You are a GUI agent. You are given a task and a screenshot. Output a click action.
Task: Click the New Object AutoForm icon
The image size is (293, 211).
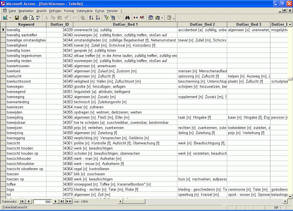click(x=158, y=18)
